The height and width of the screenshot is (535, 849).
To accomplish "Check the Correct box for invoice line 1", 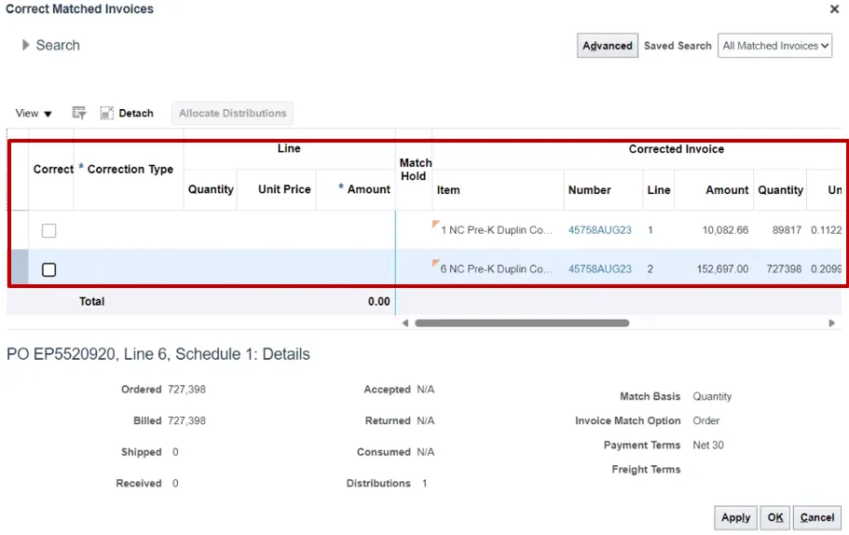I will [x=48, y=230].
